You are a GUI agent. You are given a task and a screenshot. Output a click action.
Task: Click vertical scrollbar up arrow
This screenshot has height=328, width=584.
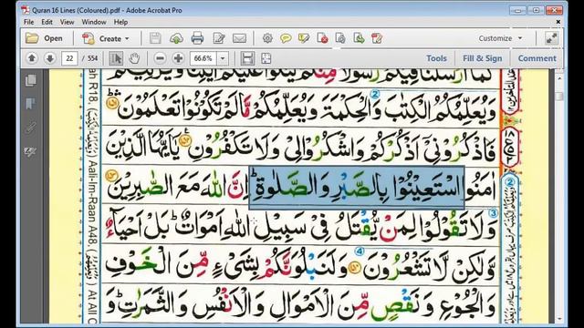point(559,78)
